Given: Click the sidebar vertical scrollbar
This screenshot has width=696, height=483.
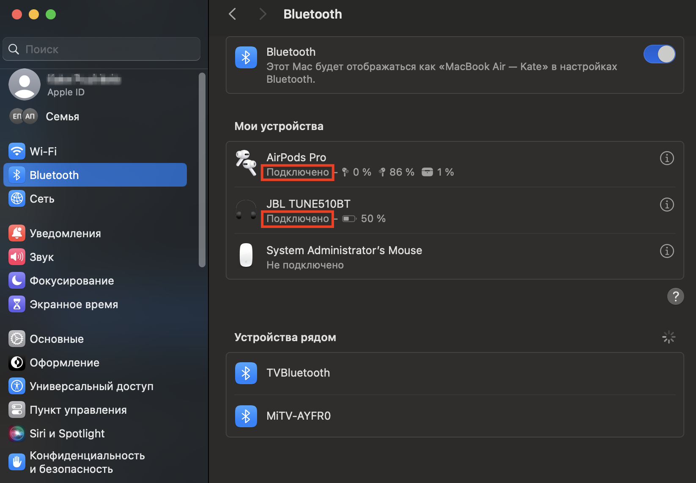Looking at the screenshot, I should [202, 170].
